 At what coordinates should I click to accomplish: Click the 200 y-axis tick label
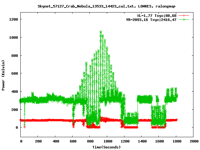pos(15,110)
